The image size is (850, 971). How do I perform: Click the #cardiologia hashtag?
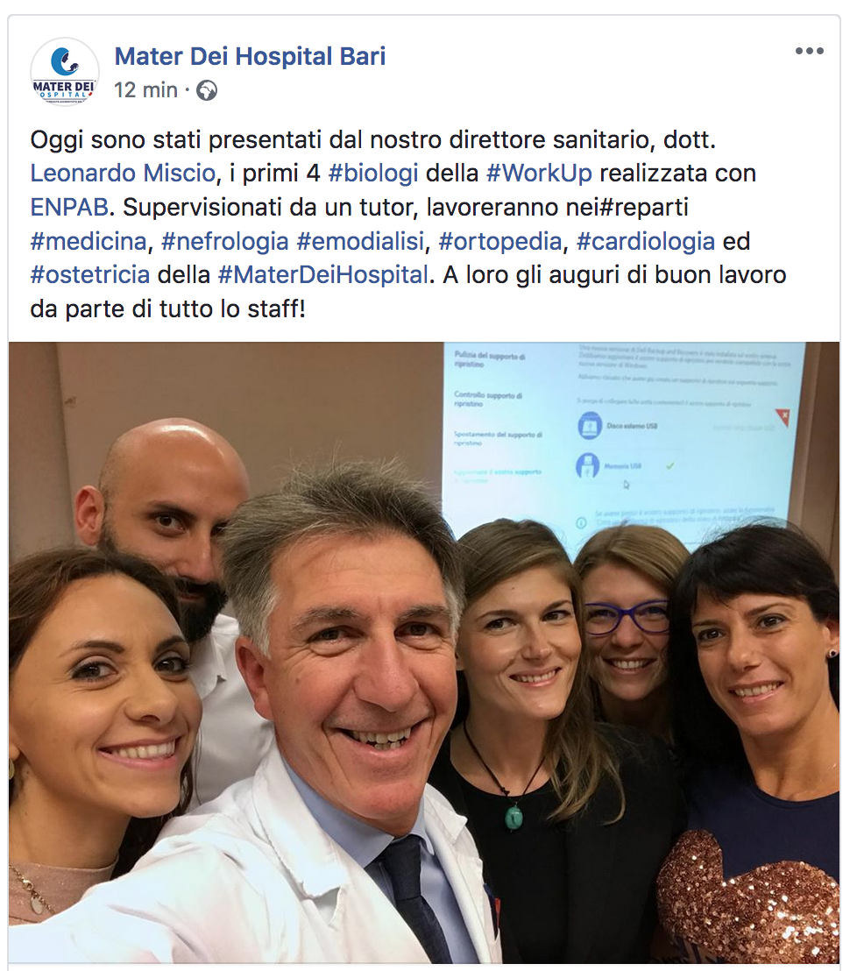click(646, 242)
